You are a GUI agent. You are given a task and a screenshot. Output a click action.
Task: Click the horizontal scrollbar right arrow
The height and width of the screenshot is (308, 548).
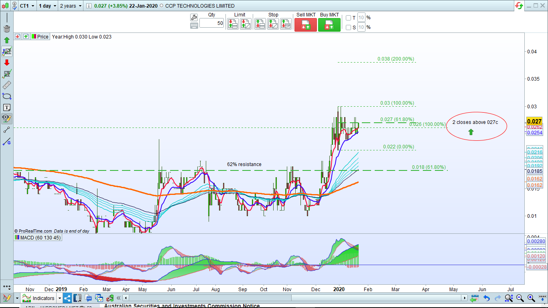coord(465,298)
